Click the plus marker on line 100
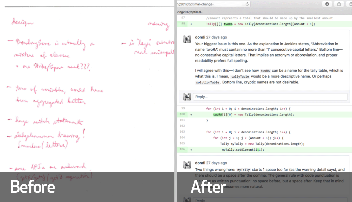 coord(191,114)
